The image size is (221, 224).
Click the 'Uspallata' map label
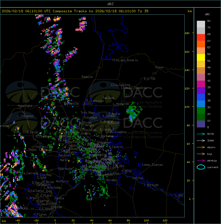click(x=25, y=106)
